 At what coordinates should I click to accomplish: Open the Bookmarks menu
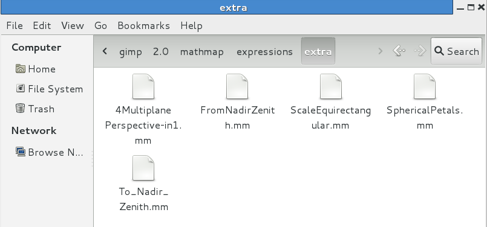pos(144,25)
